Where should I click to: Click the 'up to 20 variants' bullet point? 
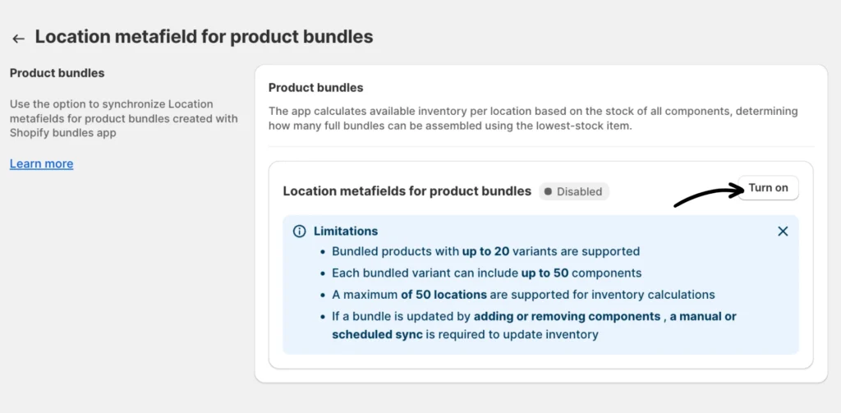pyautogui.click(x=485, y=251)
